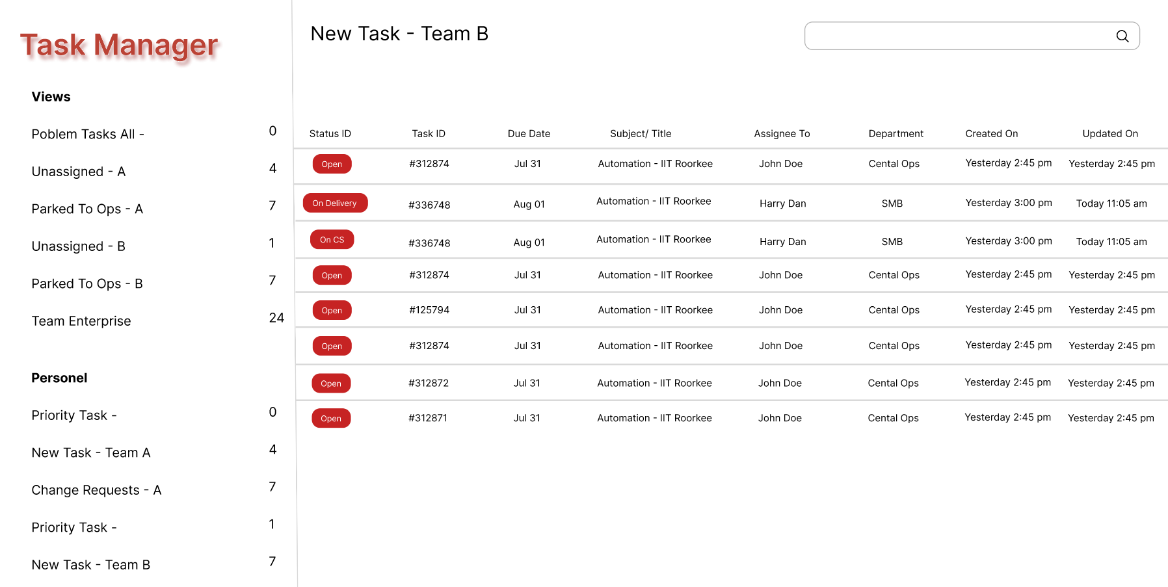Select New Task - Team A
1168x587 pixels.
(91, 452)
